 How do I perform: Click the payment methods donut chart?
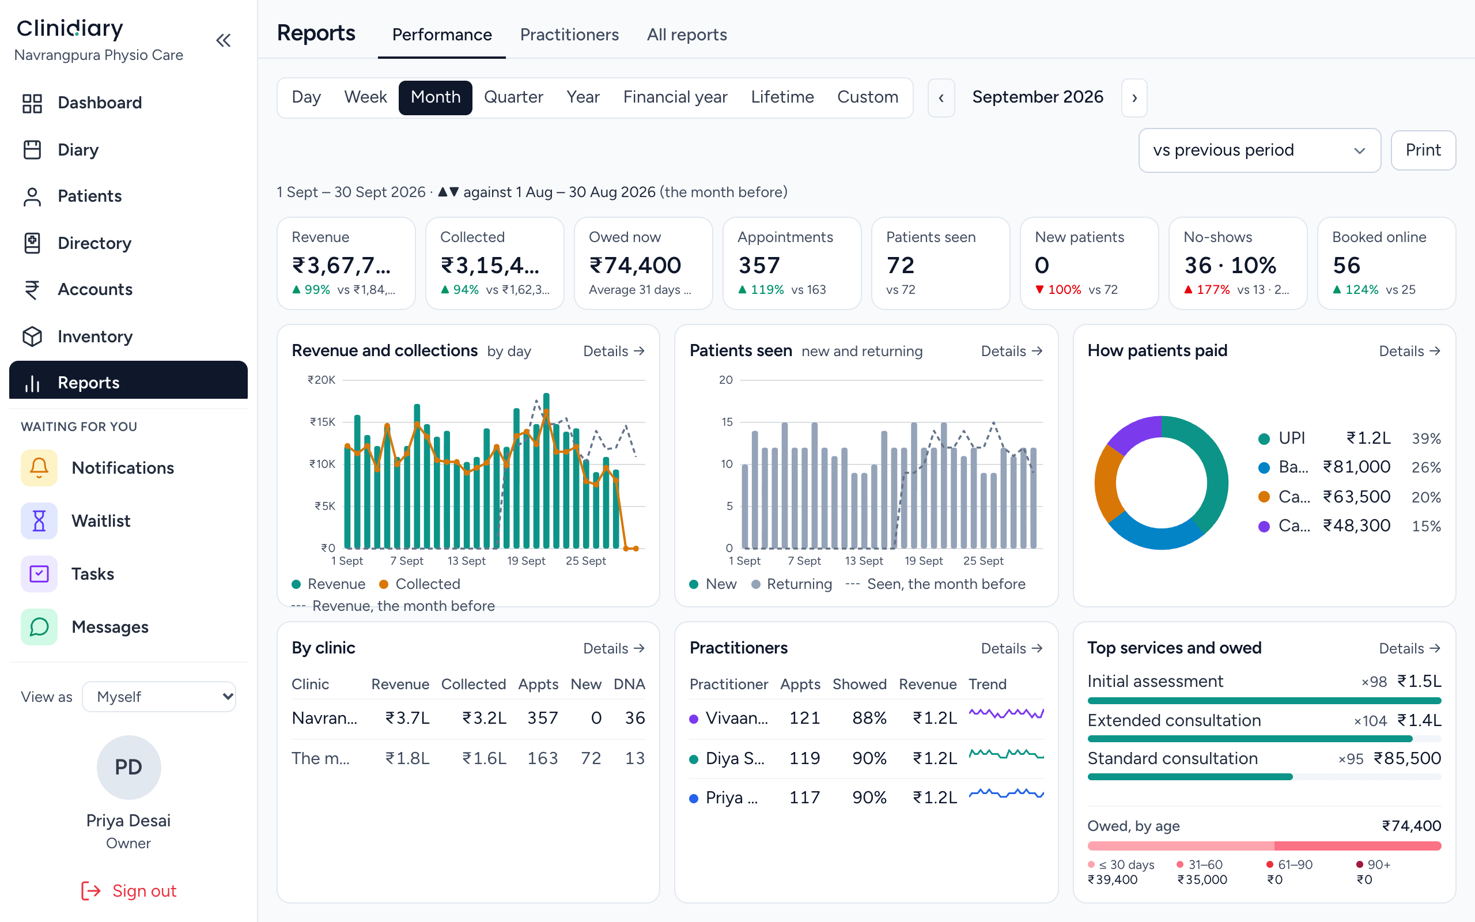pos(1161,483)
